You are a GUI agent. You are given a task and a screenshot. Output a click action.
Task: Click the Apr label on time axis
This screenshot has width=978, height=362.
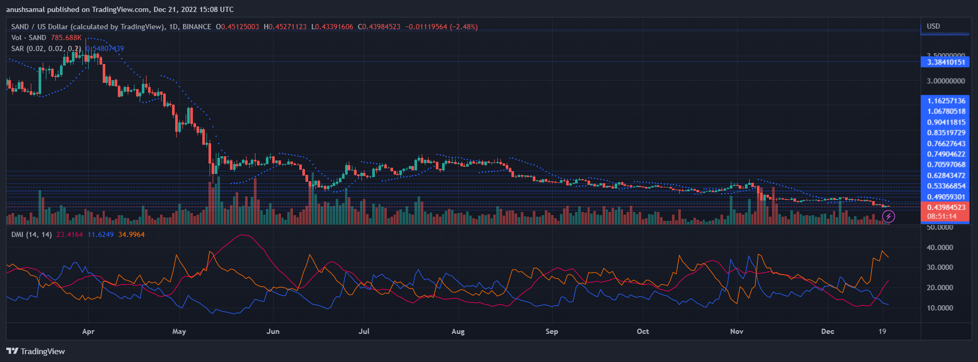click(88, 331)
